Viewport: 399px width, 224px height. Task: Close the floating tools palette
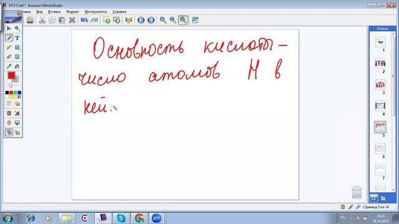19,14
